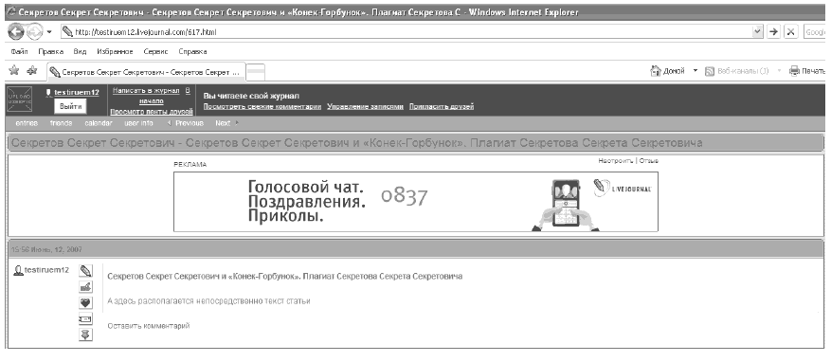Open testiruem12 author link in the post
This screenshot has width=831, height=362.
pos(47,270)
